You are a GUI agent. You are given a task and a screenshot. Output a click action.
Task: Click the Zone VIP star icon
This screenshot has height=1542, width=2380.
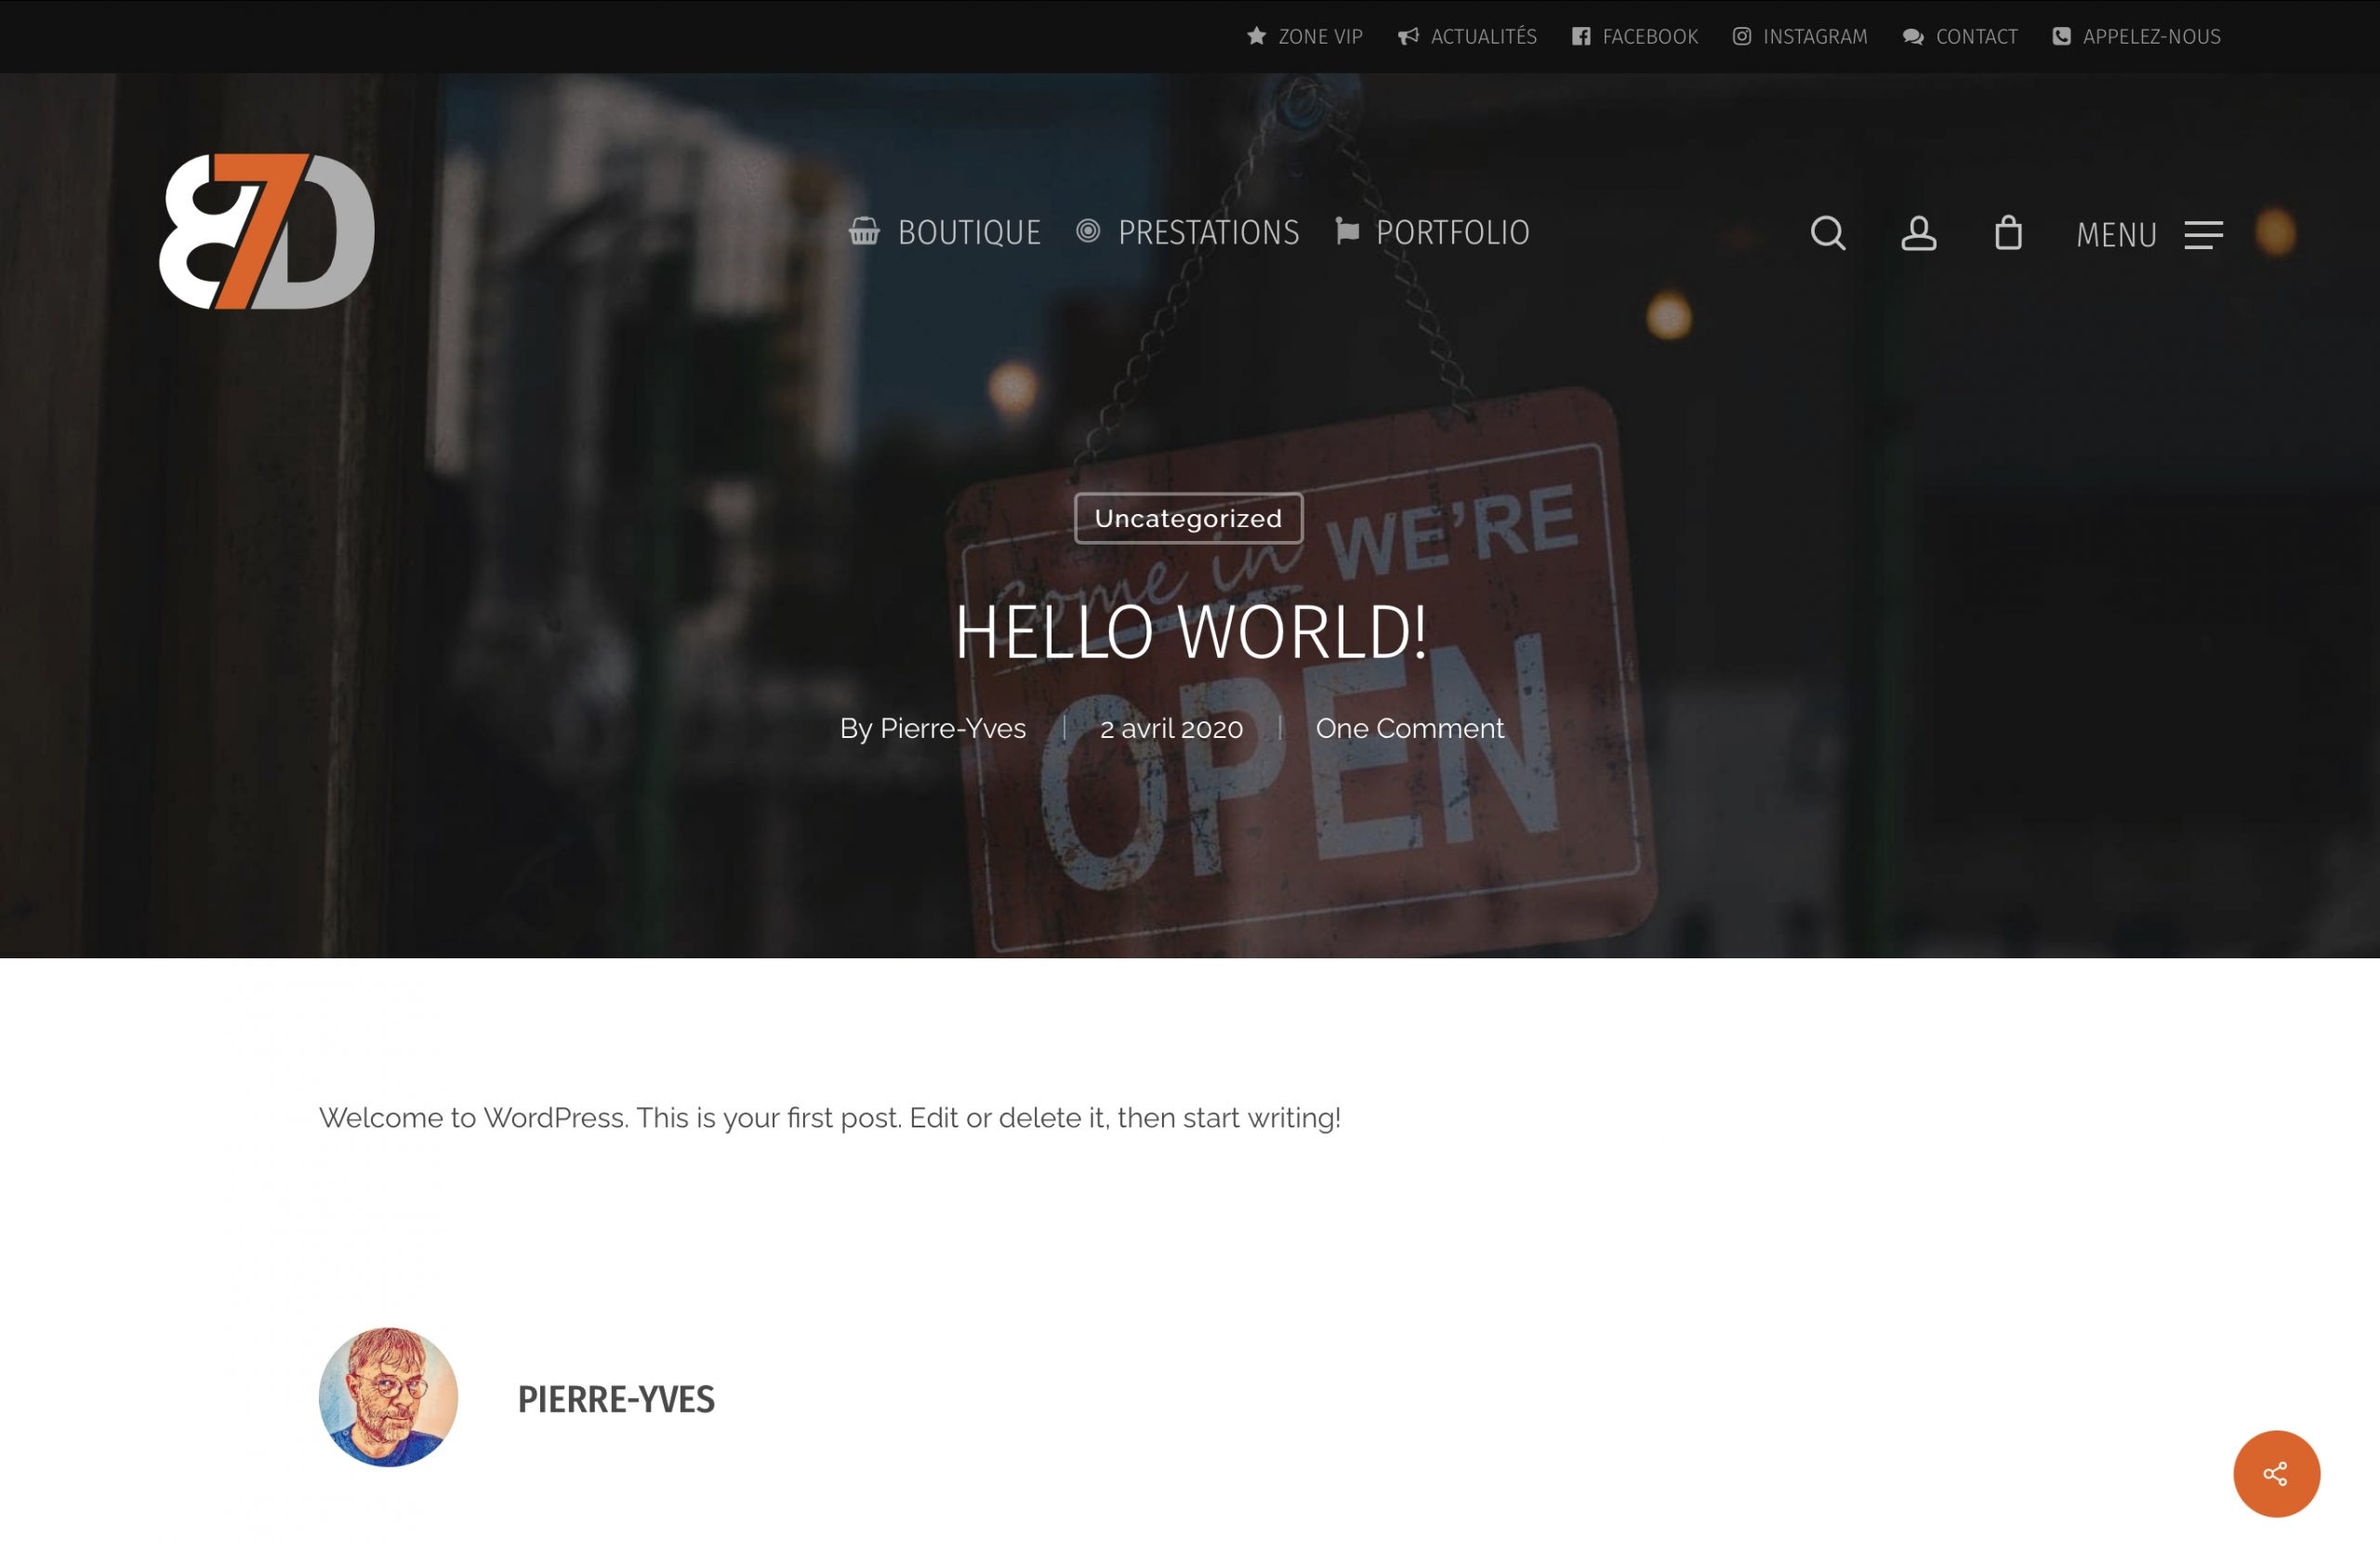pyautogui.click(x=1256, y=36)
